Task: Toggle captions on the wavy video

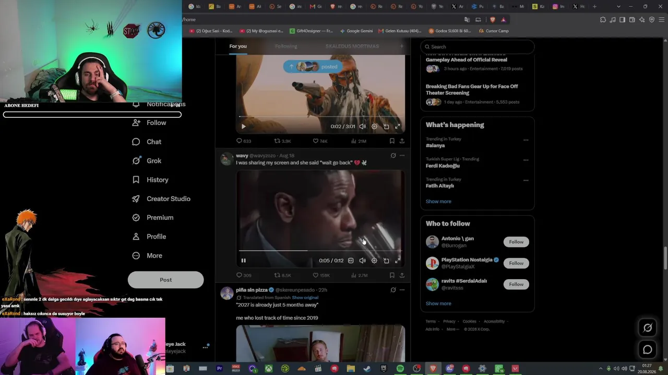Action: pos(351,260)
